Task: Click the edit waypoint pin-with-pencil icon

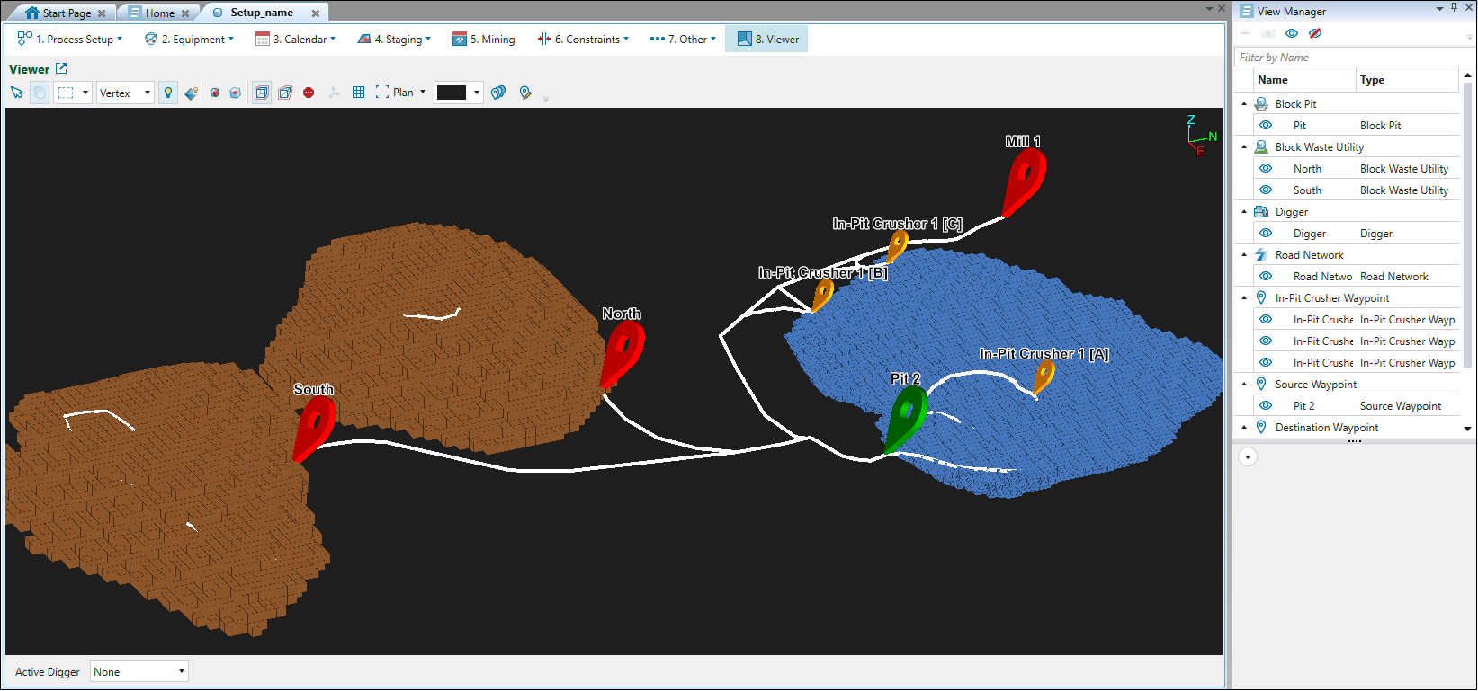Action: 525,93
